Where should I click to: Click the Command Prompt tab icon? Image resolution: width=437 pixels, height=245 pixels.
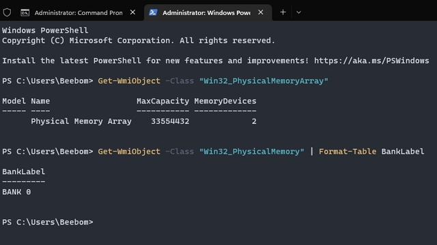coord(25,12)
